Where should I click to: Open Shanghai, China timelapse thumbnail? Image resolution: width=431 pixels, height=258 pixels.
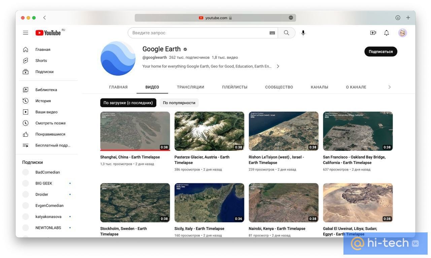pos(135,131)
